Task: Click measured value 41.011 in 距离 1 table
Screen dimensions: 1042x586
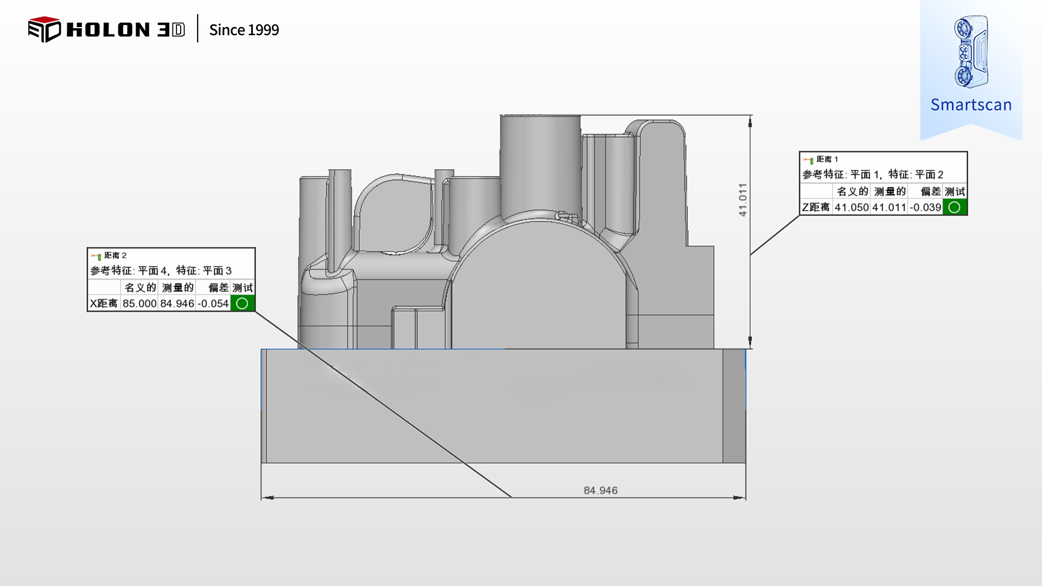Action: [x=888, y=207]
